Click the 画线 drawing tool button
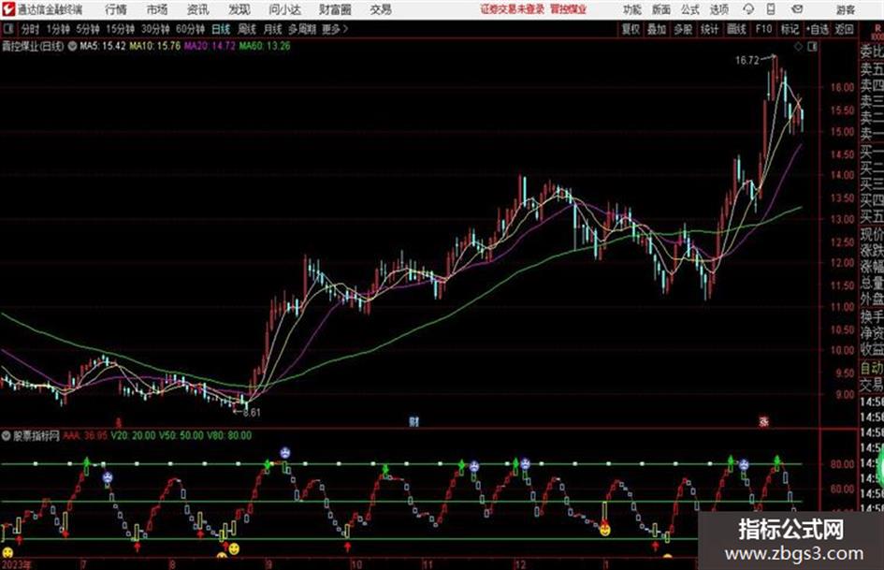884x570 pixels. pos(736,29)
